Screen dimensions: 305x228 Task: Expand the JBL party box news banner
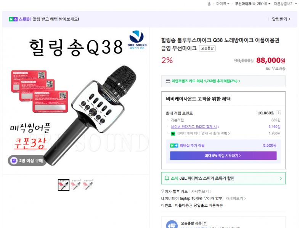click(x=223, y=178)
